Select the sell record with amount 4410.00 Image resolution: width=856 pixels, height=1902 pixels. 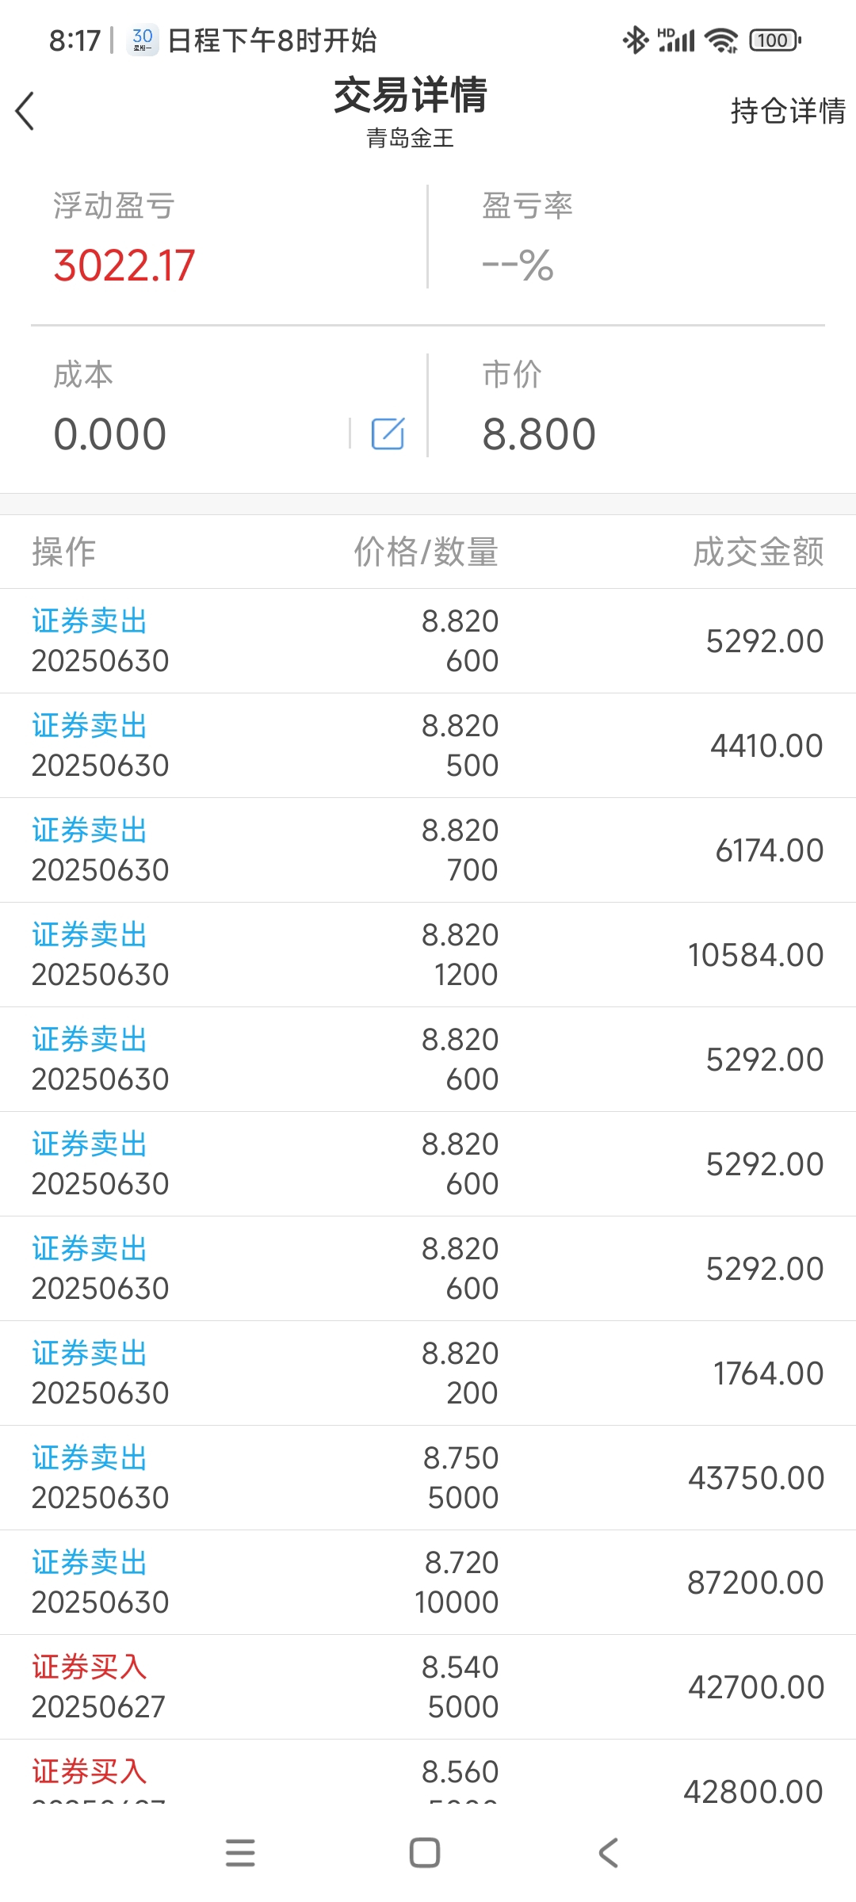coord(428,746)
